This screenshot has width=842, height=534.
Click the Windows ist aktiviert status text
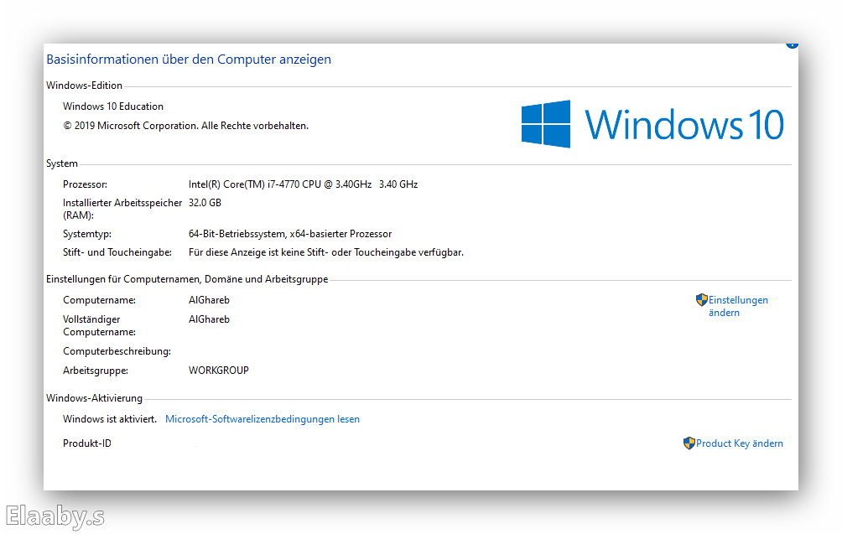(x=109, y=419)
